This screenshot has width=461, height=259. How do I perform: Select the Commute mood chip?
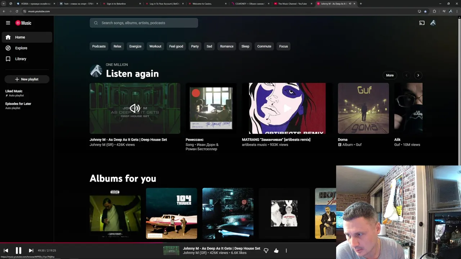(x=264, y=46)
